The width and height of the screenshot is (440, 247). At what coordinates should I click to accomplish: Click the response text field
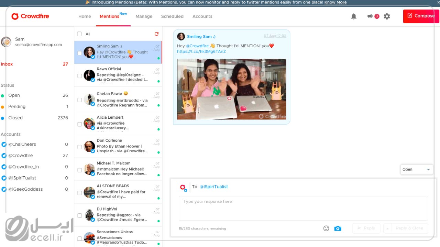[x=303, y=208]
